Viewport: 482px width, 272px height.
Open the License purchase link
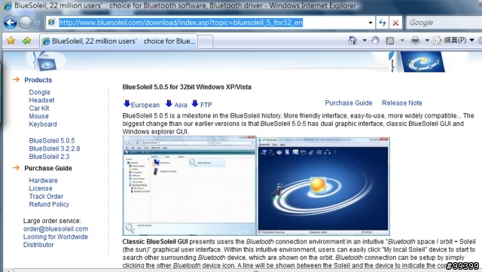pos(41,188)
